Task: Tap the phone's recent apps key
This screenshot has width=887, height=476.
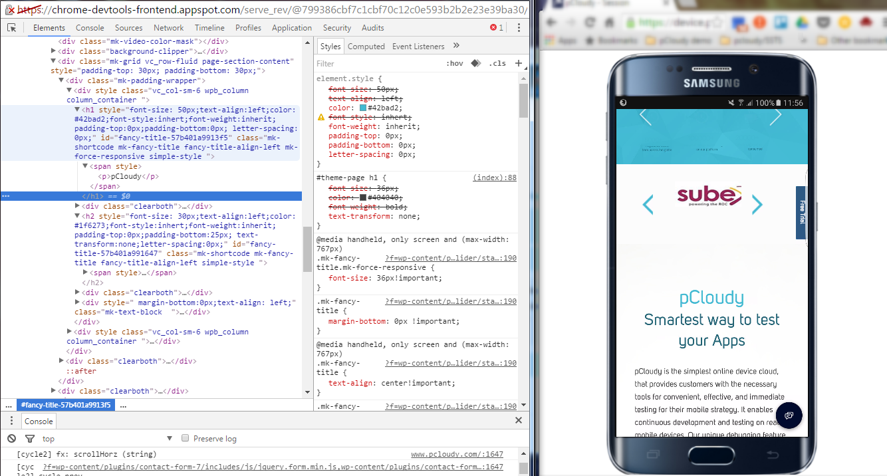Action: click(x=652, y=454)
